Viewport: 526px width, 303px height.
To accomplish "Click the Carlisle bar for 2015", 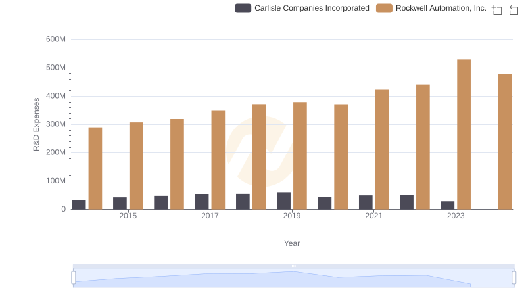I will pos(120,203).
